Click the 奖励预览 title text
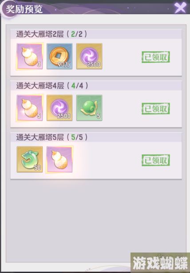Image resolution: width=190 pixels, height=273 pixels. (x=24, y=9)
